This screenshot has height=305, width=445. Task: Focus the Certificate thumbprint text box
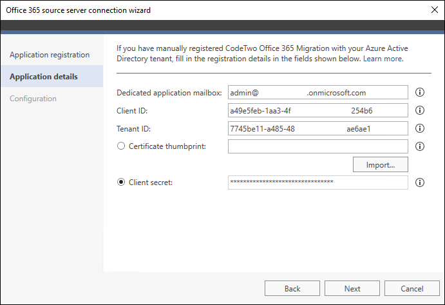click(318, 146)
